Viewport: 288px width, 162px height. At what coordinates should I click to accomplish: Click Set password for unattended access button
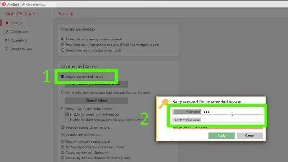pos(97,84)
